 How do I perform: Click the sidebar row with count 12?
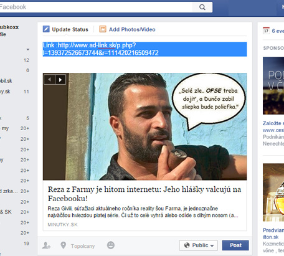(x=15, y=60)
